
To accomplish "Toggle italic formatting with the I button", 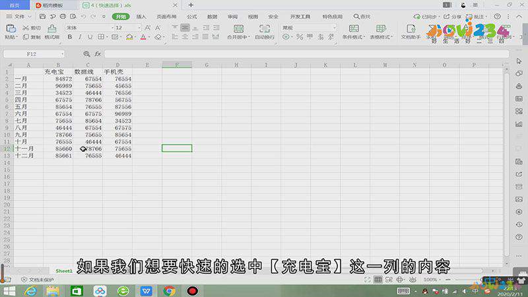I will pos(80,37).
